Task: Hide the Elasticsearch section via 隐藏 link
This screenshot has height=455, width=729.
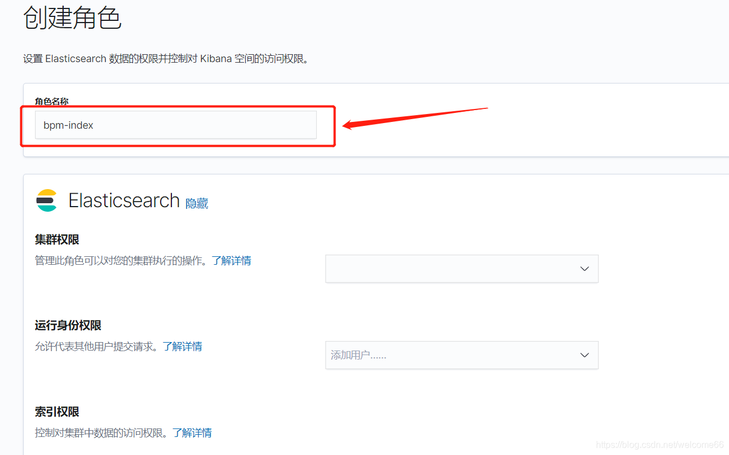Action: [x=197, y=203]
